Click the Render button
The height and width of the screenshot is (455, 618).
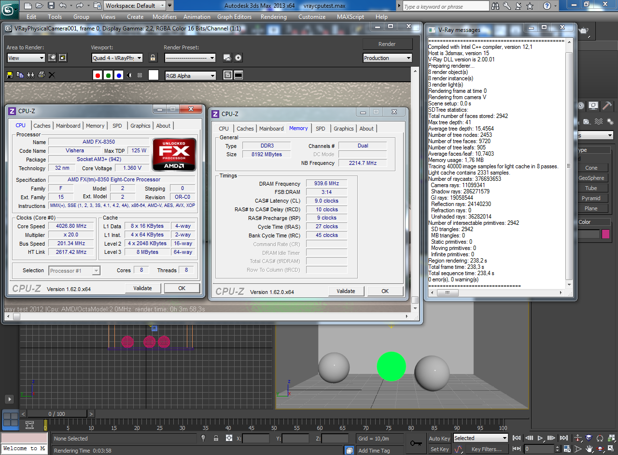(x=387, y=44)
